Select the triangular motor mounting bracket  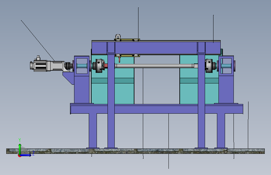pos(68,78)
